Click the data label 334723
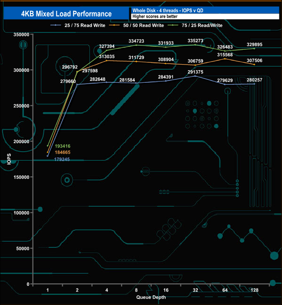Image resolution: width=282 pixels, height=305 pixels. [x=136, y=41]
